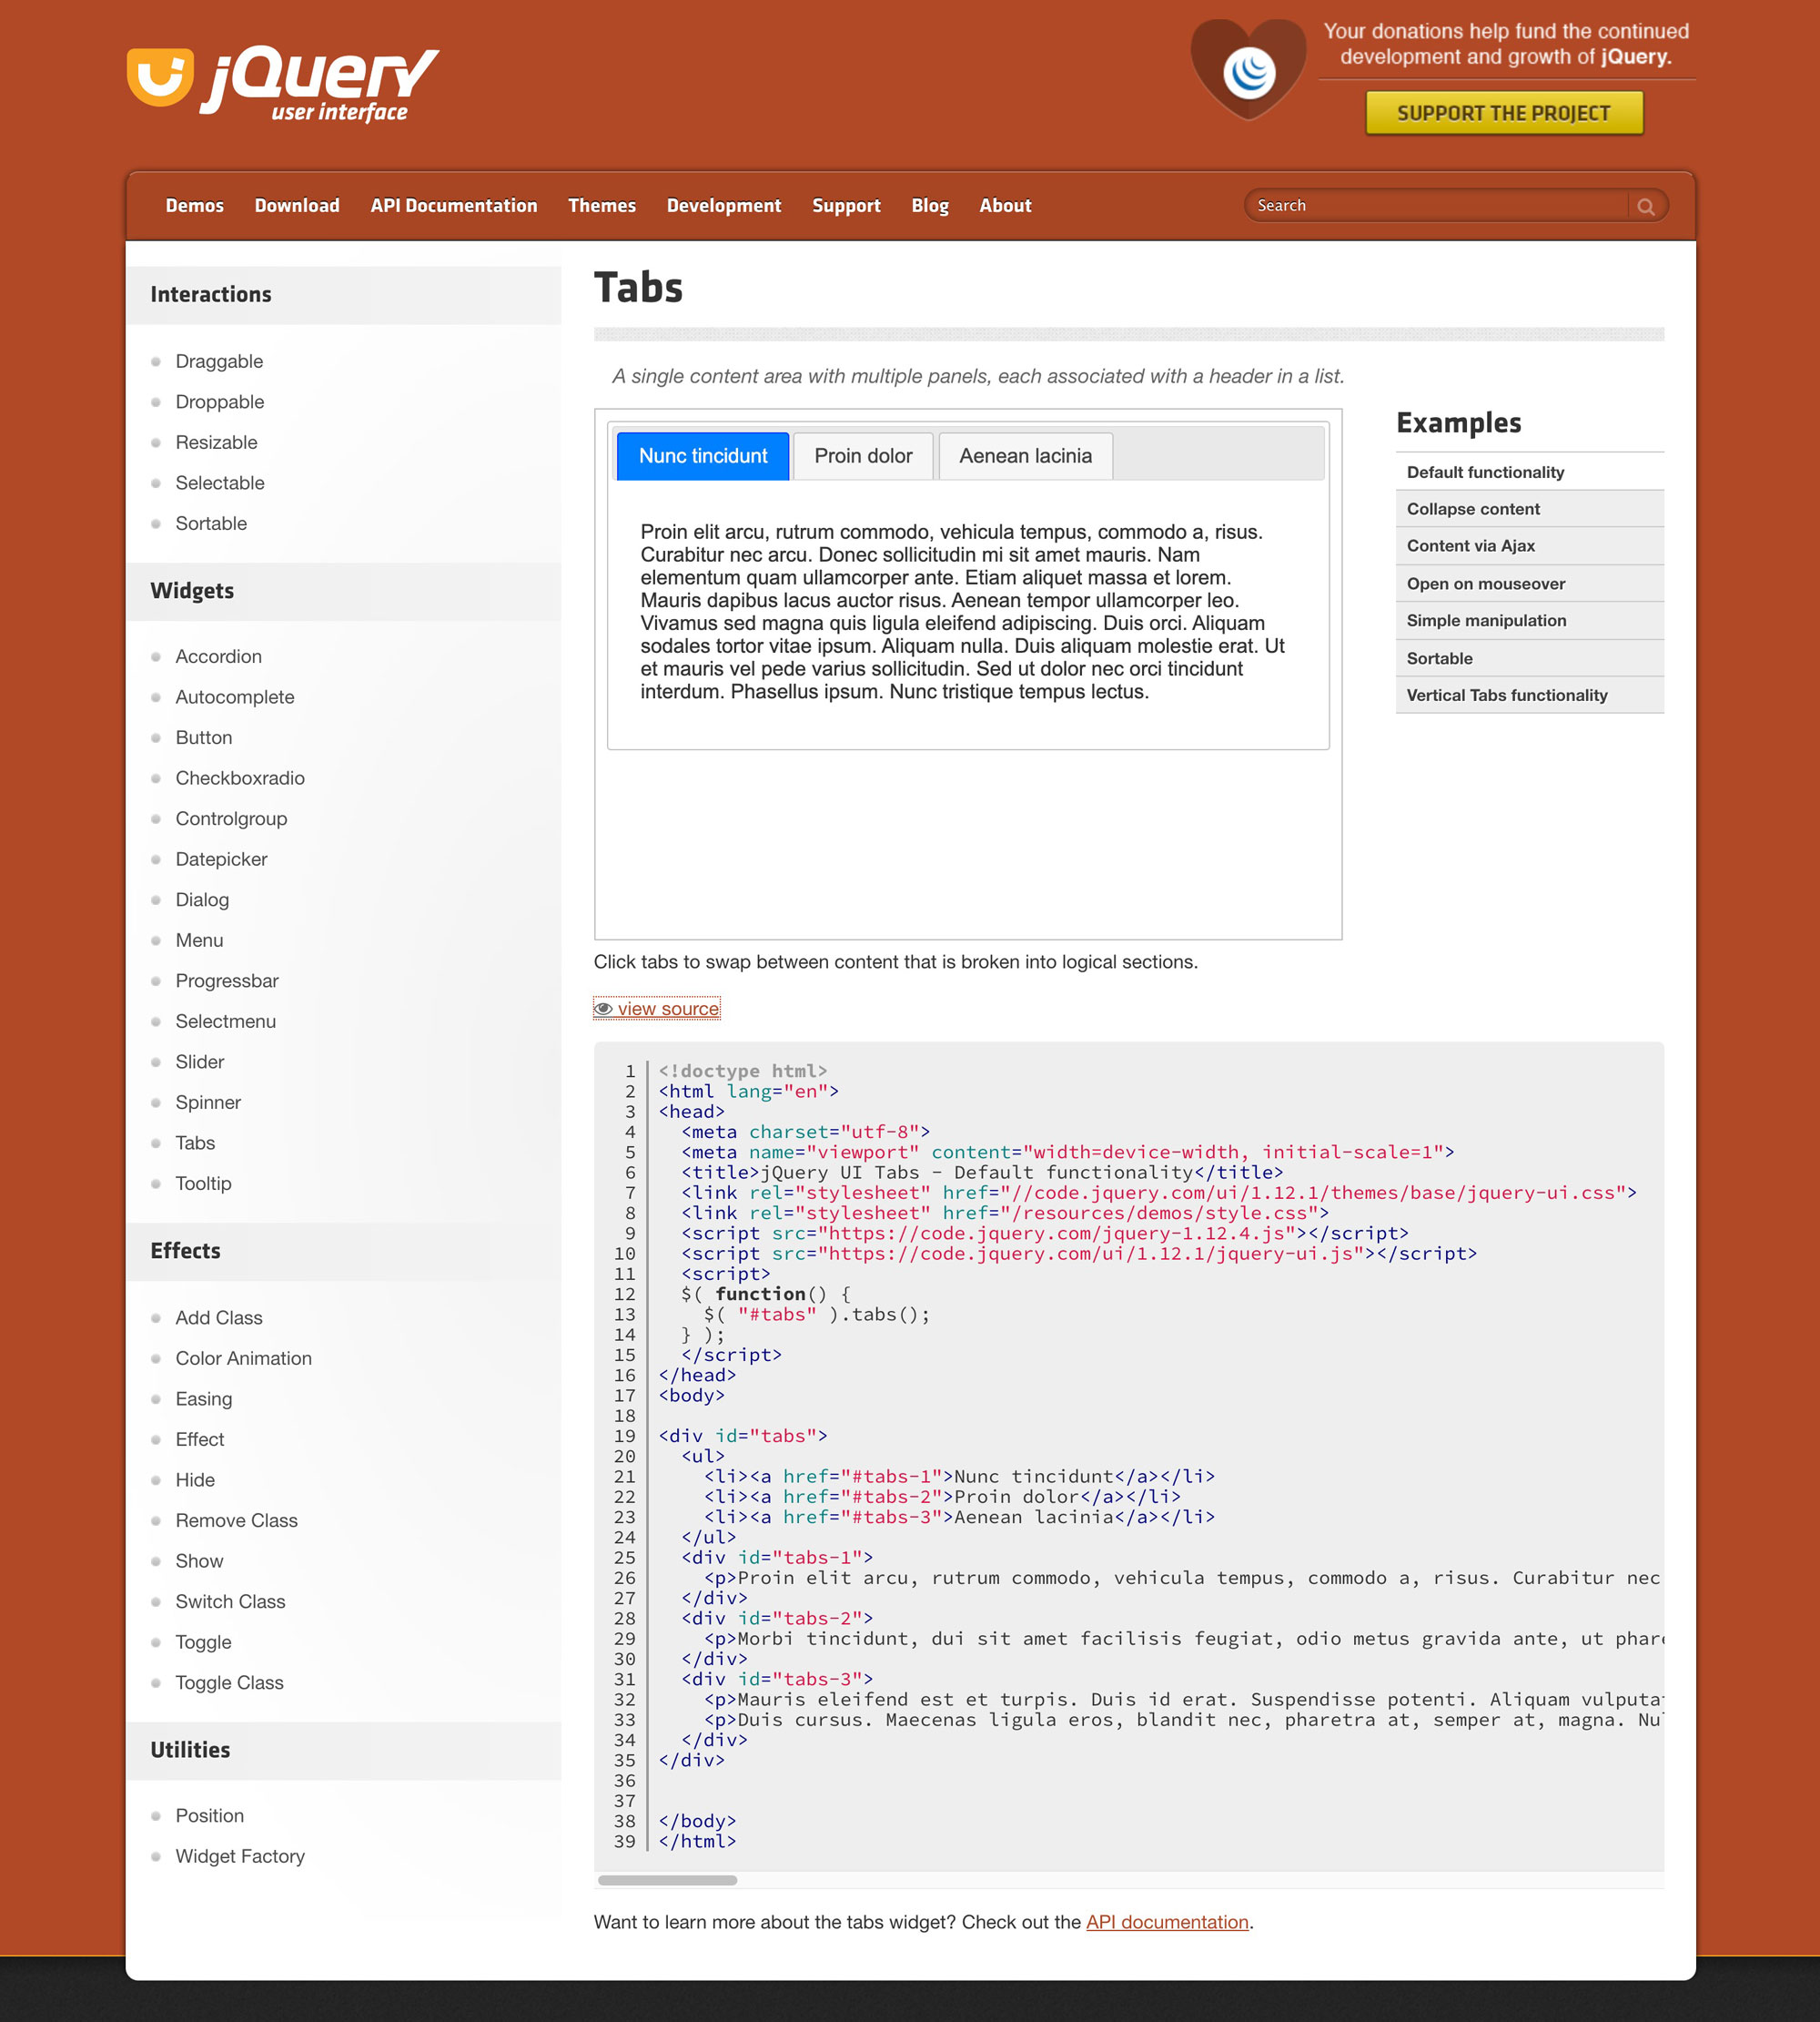Screen dimensions: 1820x2022
Task: Switch to the Proin dolor tab
Action: point(863,456)
